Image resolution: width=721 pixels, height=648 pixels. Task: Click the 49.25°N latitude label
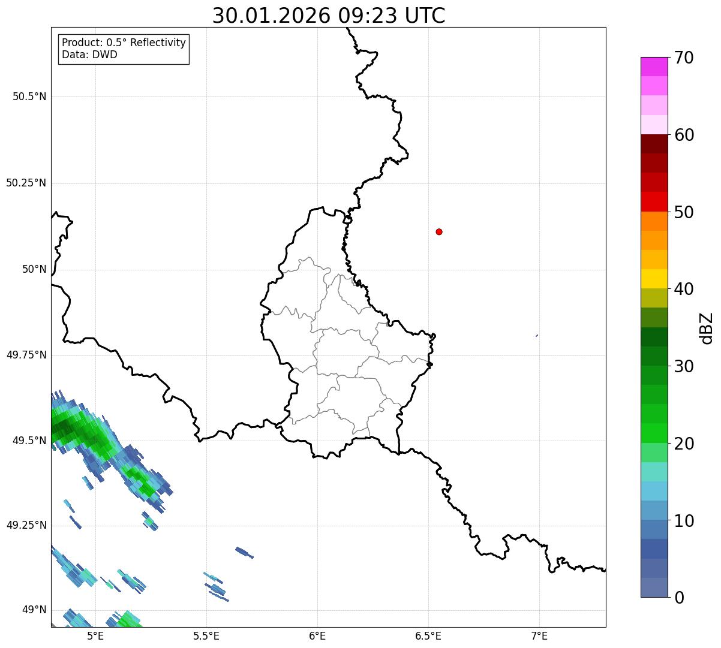coord(26,525)
